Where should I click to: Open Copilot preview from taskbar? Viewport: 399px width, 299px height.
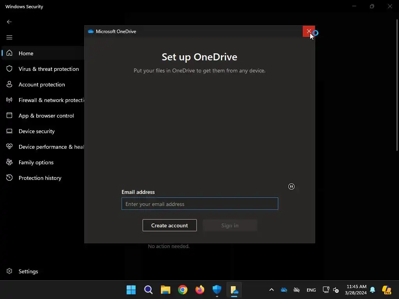click(387, 290)
